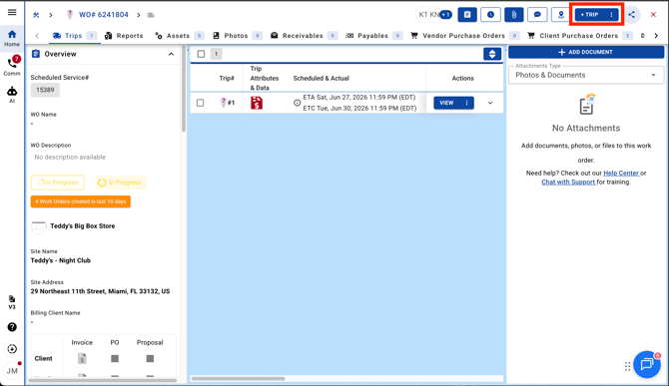This screenshot has height=386, width=669.
Task: Switch to the Reports tab
Action: point(124,36)
